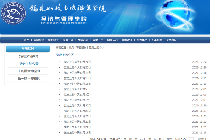Screen dimensions: 210x140
Task: Click the 跳转到 jump button
Action: [x=202, y=139]
